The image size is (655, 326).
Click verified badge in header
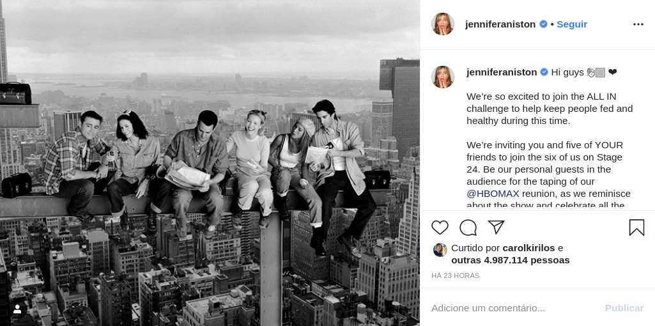543,24
